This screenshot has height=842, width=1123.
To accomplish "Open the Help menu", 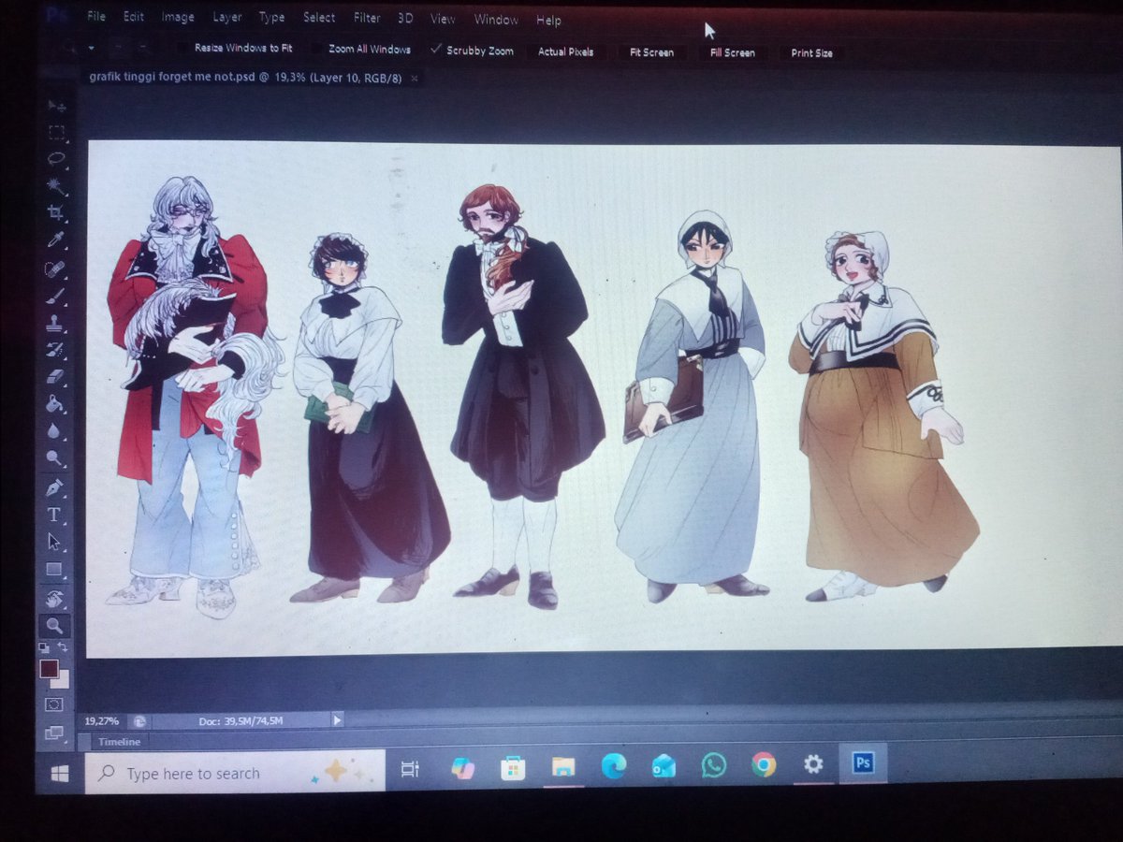I will tap(549, 20).
